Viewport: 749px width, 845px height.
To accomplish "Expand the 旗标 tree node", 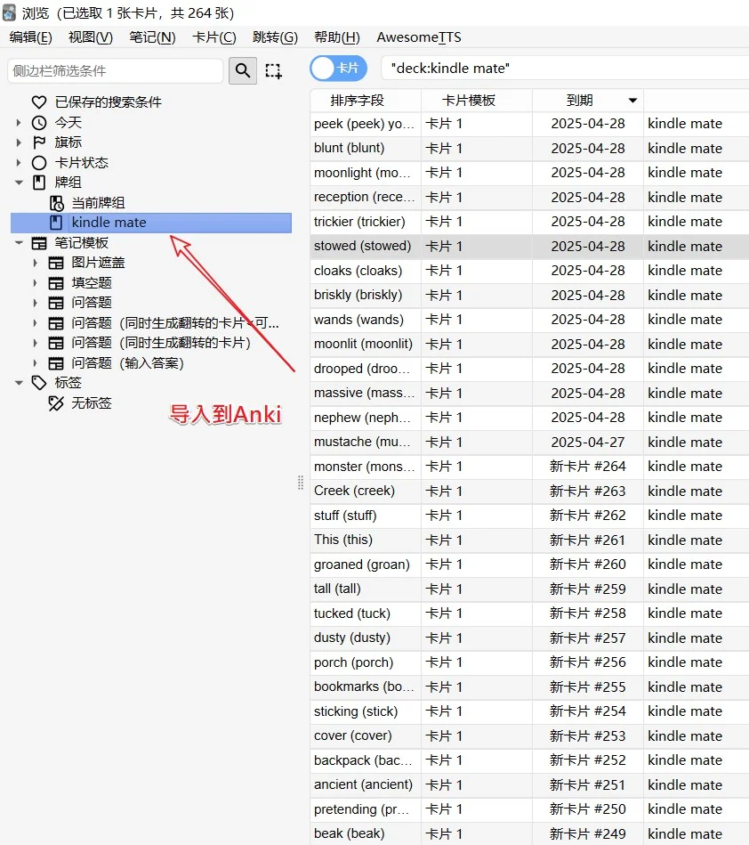I will pos(19,142).
